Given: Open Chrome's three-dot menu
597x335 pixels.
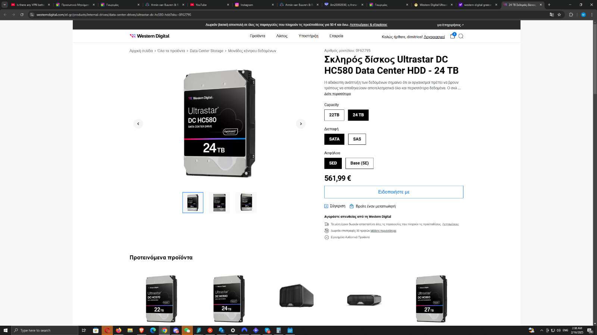Looking at the screenshot, I should tap(592, 15).
